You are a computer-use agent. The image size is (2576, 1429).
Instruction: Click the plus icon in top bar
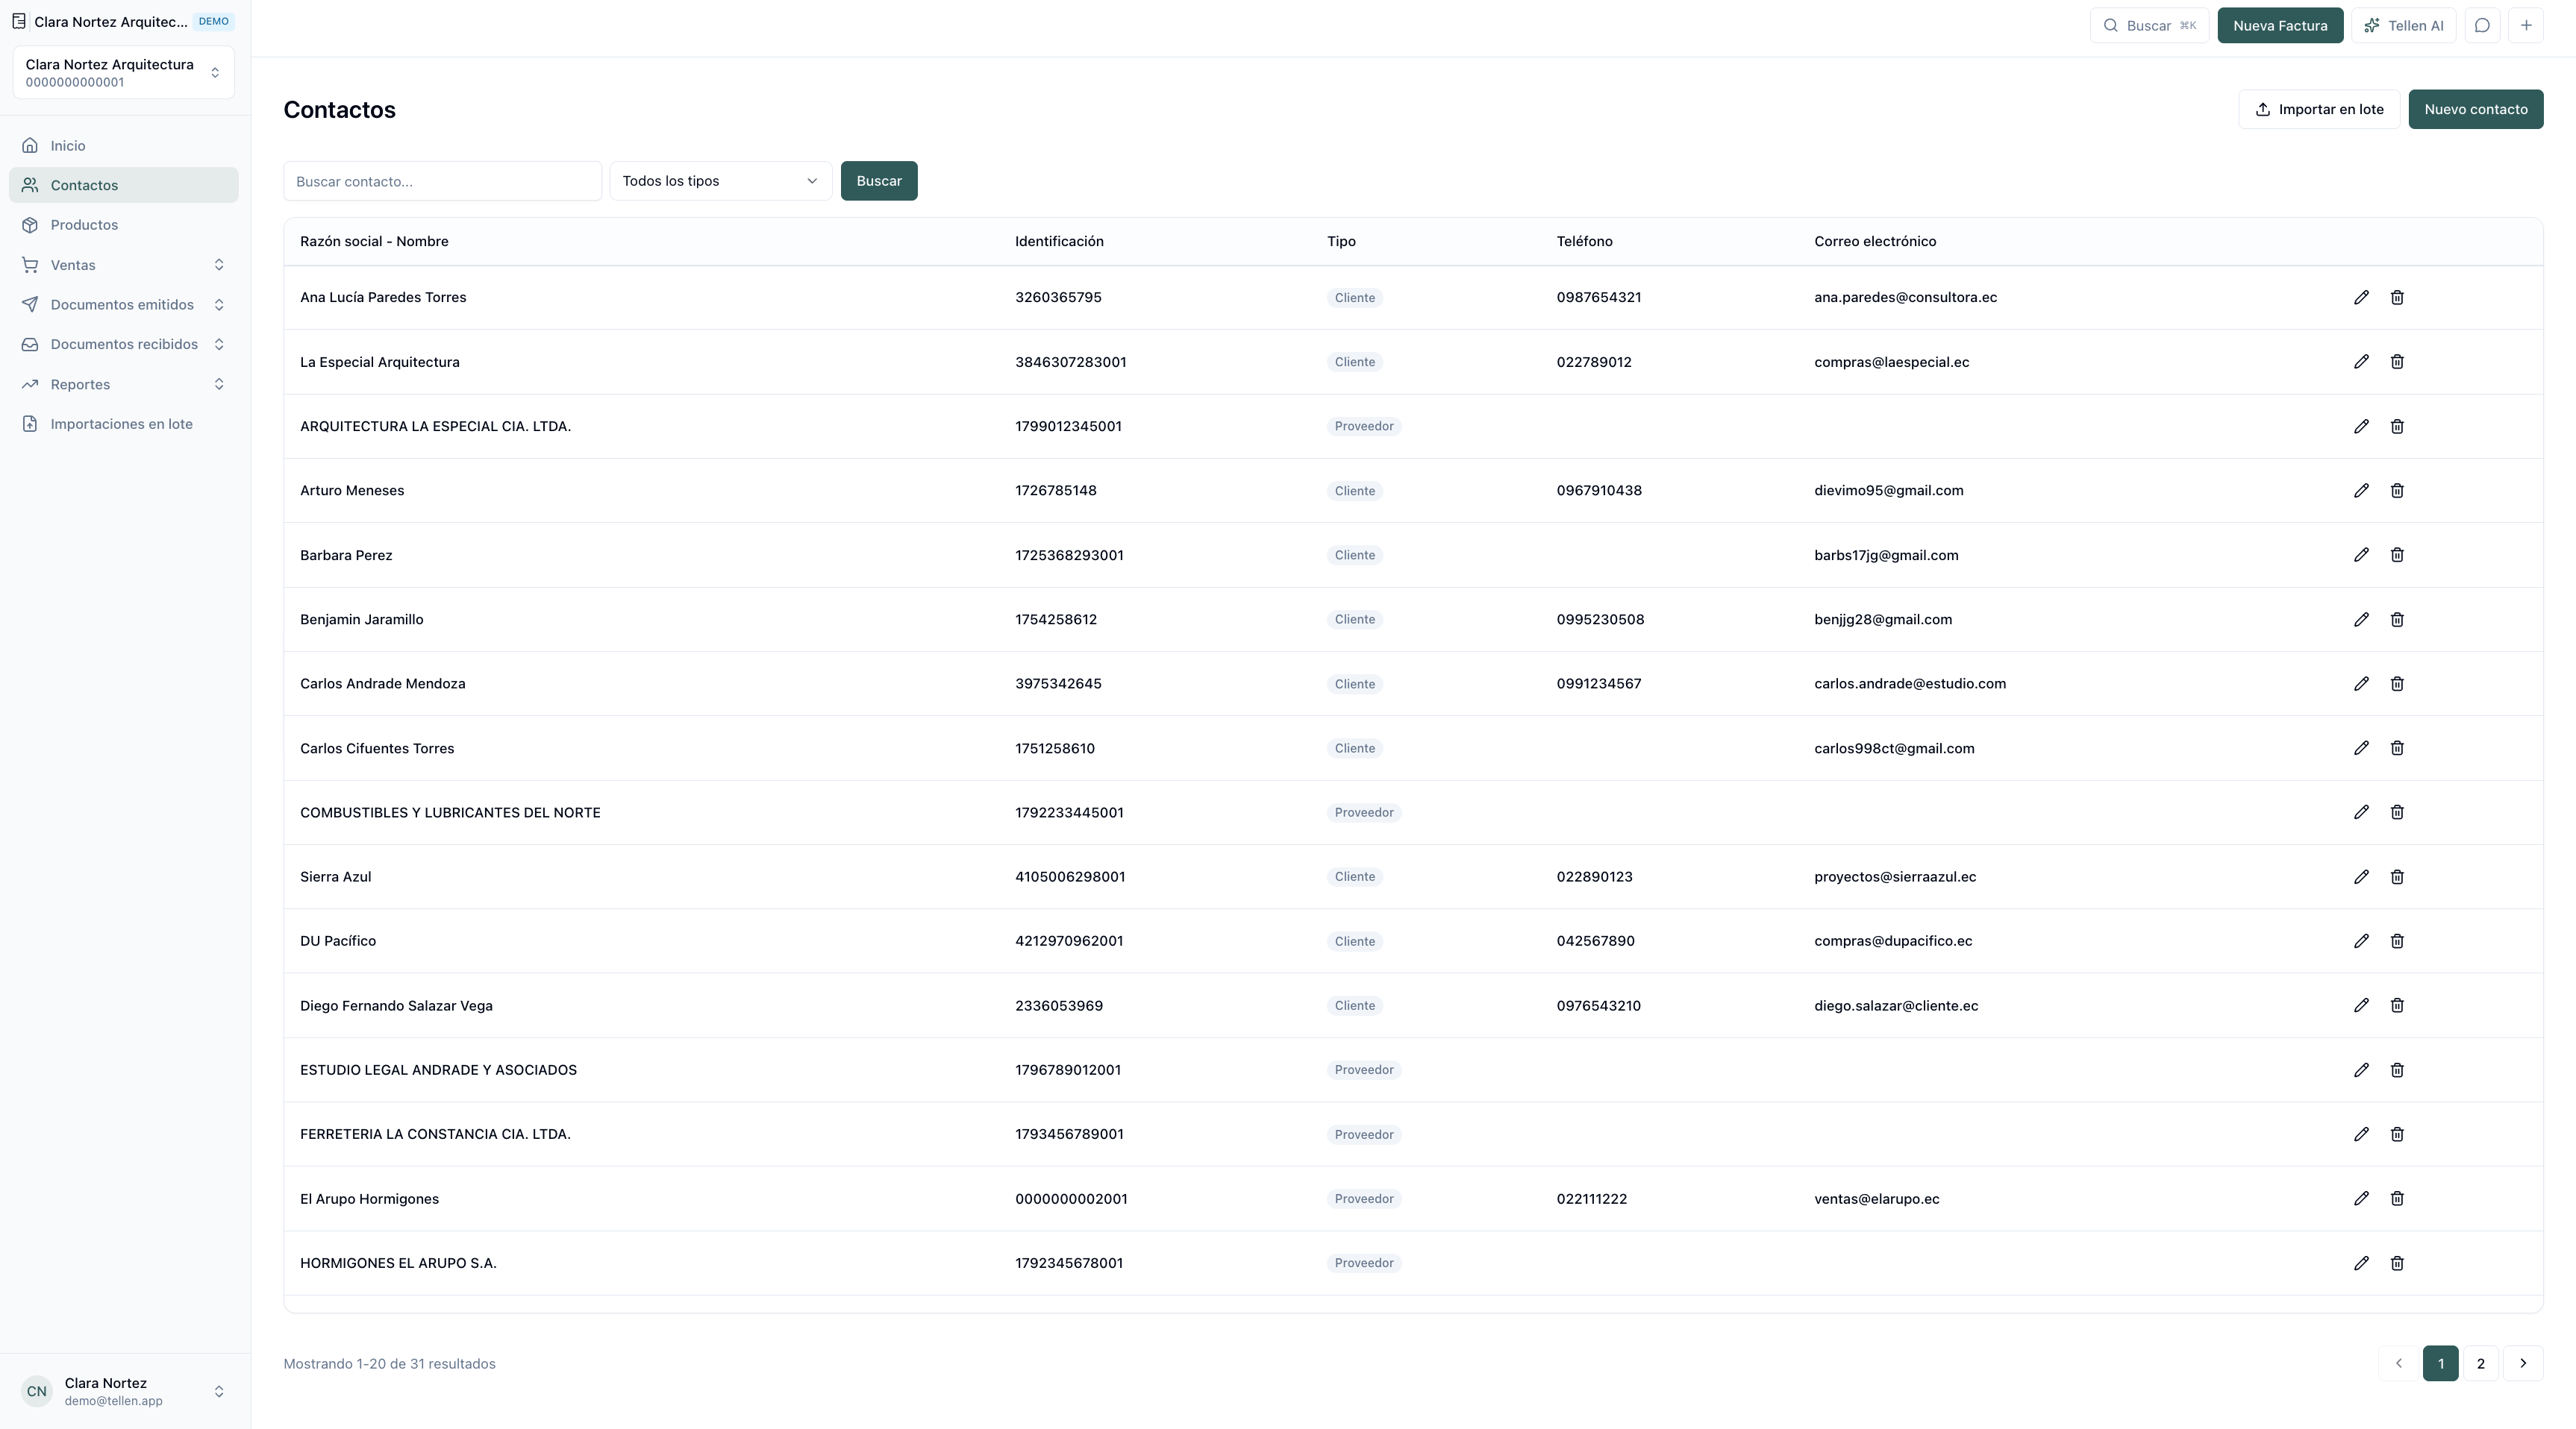coord(2526,26)
